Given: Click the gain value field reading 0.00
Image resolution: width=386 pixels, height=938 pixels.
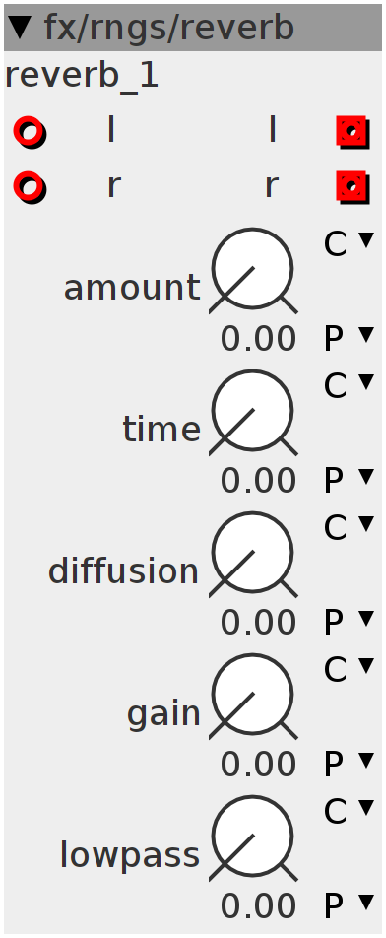Looking at the screenshot, I should 258,764.
